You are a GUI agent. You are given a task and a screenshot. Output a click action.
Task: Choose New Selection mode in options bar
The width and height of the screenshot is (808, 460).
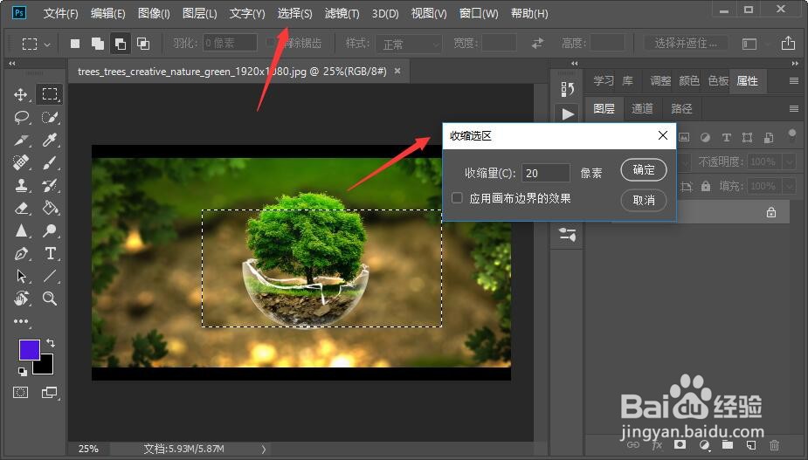pyautogui.click(x=75, y=44)
